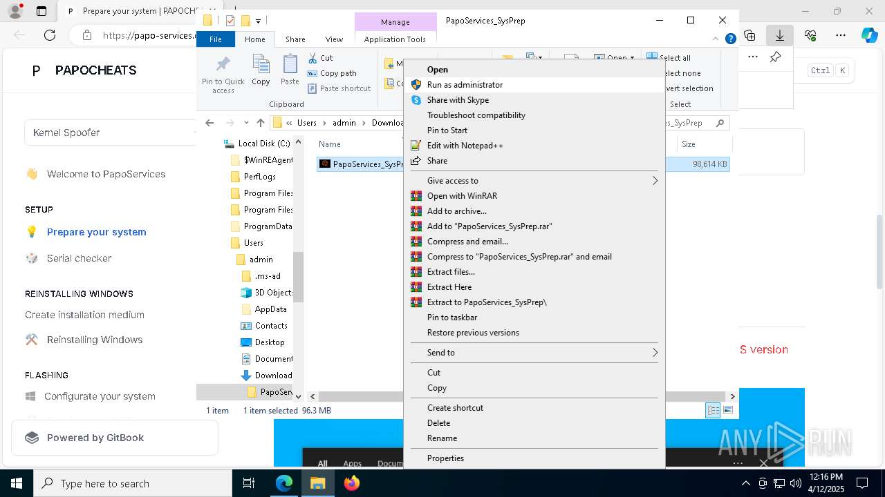
Task: Open Properties from context menu
Action: pos(534,458)
